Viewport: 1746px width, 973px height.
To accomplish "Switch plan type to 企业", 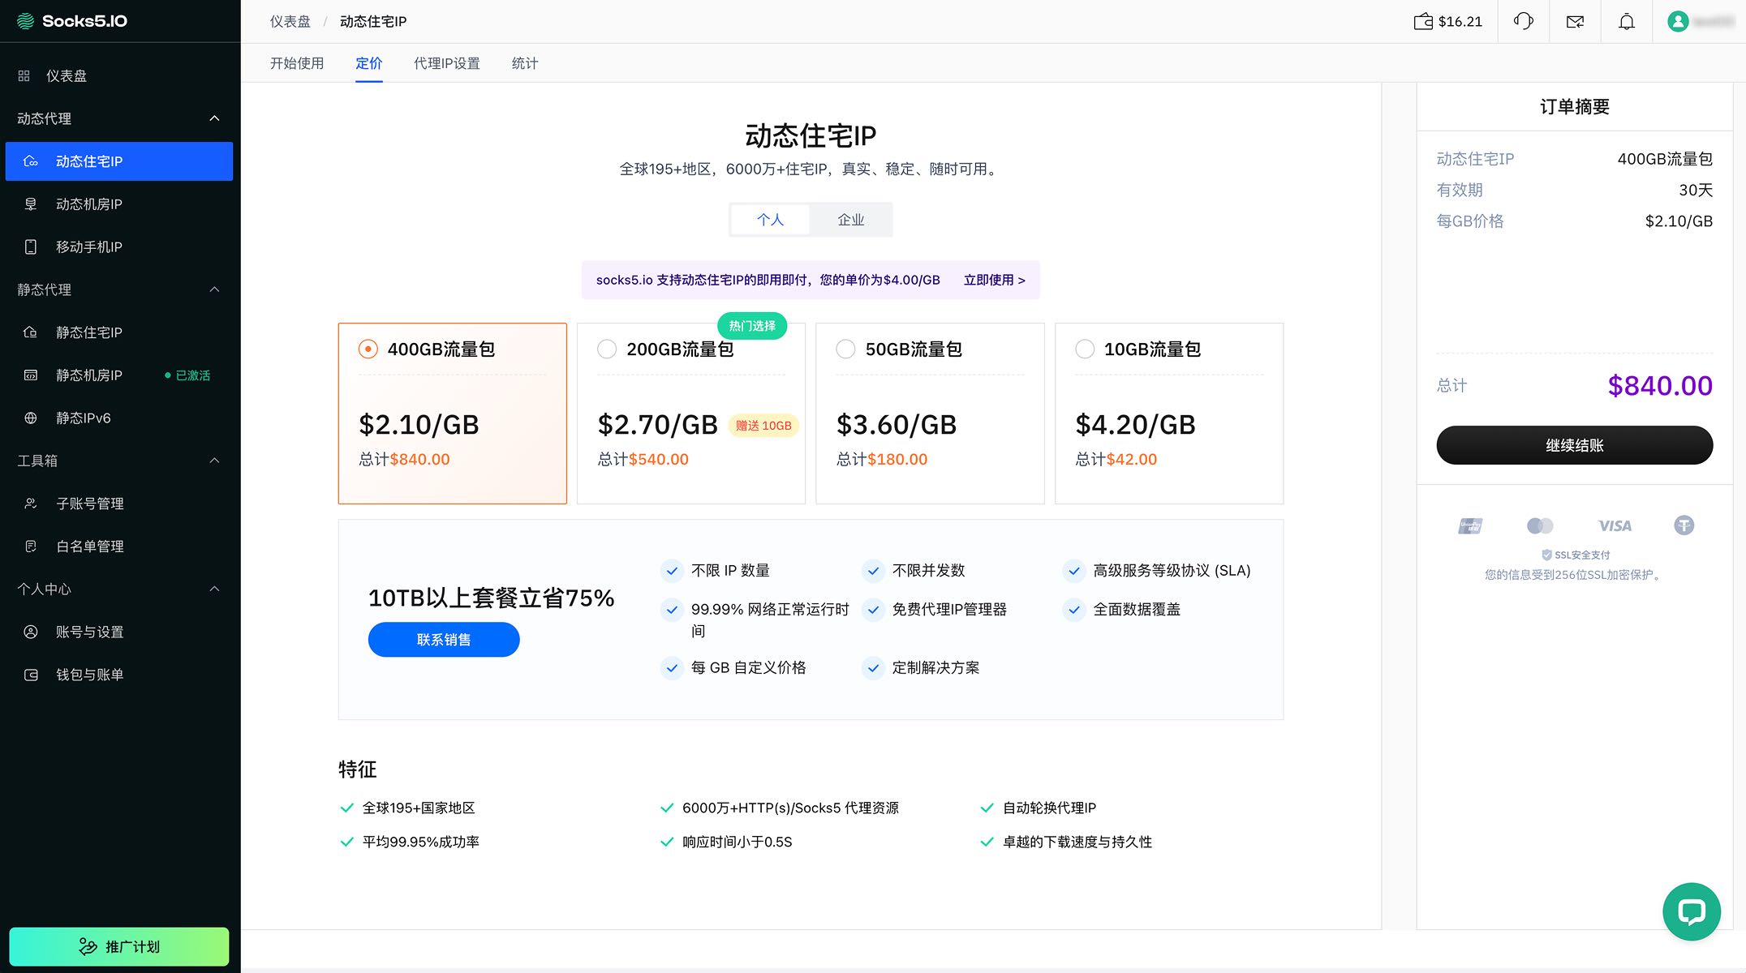I will 850,220.
